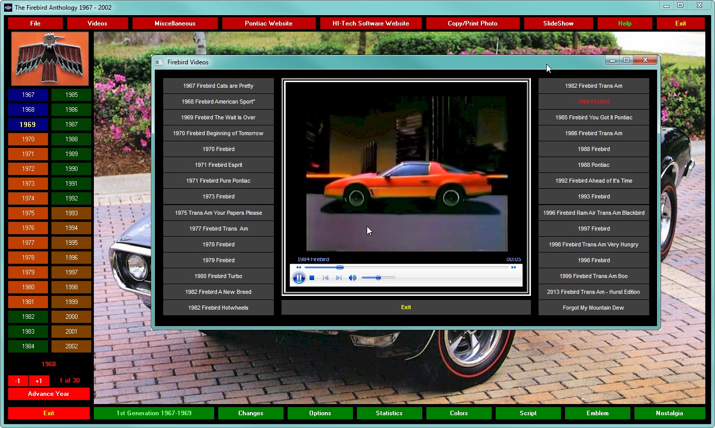The width and height of the screenshot is (715, 428).
Task: Click the -1 photo step button
Action: click(x=18, y=381)
